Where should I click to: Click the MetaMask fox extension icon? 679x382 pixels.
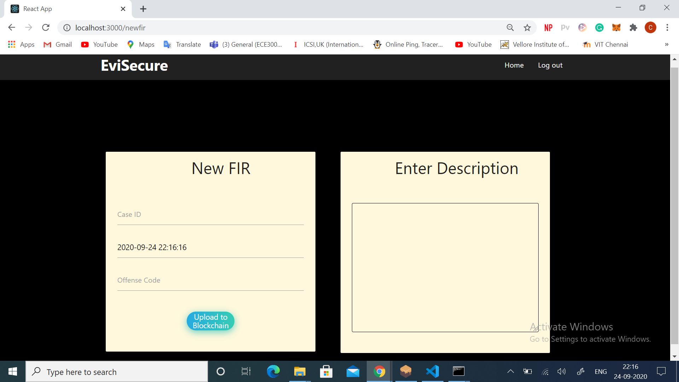616,28
